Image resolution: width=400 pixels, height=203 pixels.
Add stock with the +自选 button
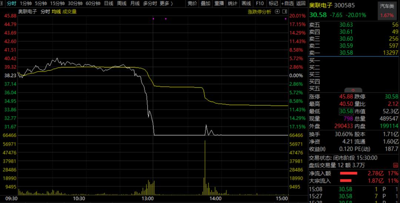pyautogui.click(x=287, y=3)
